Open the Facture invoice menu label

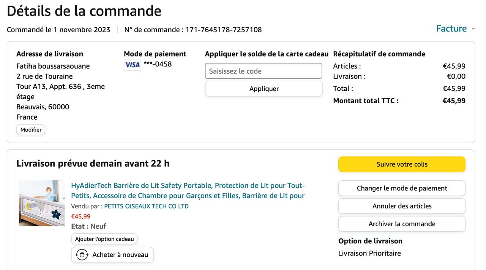tap(451, 29)
